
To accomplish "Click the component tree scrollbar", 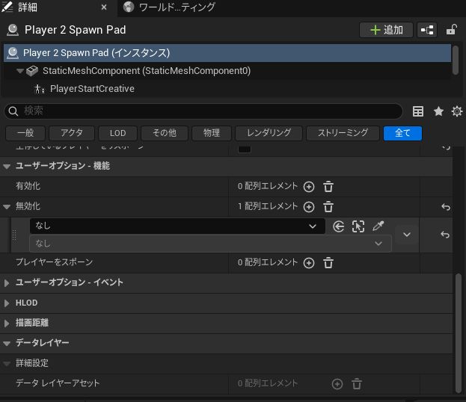I will (456, 60).
